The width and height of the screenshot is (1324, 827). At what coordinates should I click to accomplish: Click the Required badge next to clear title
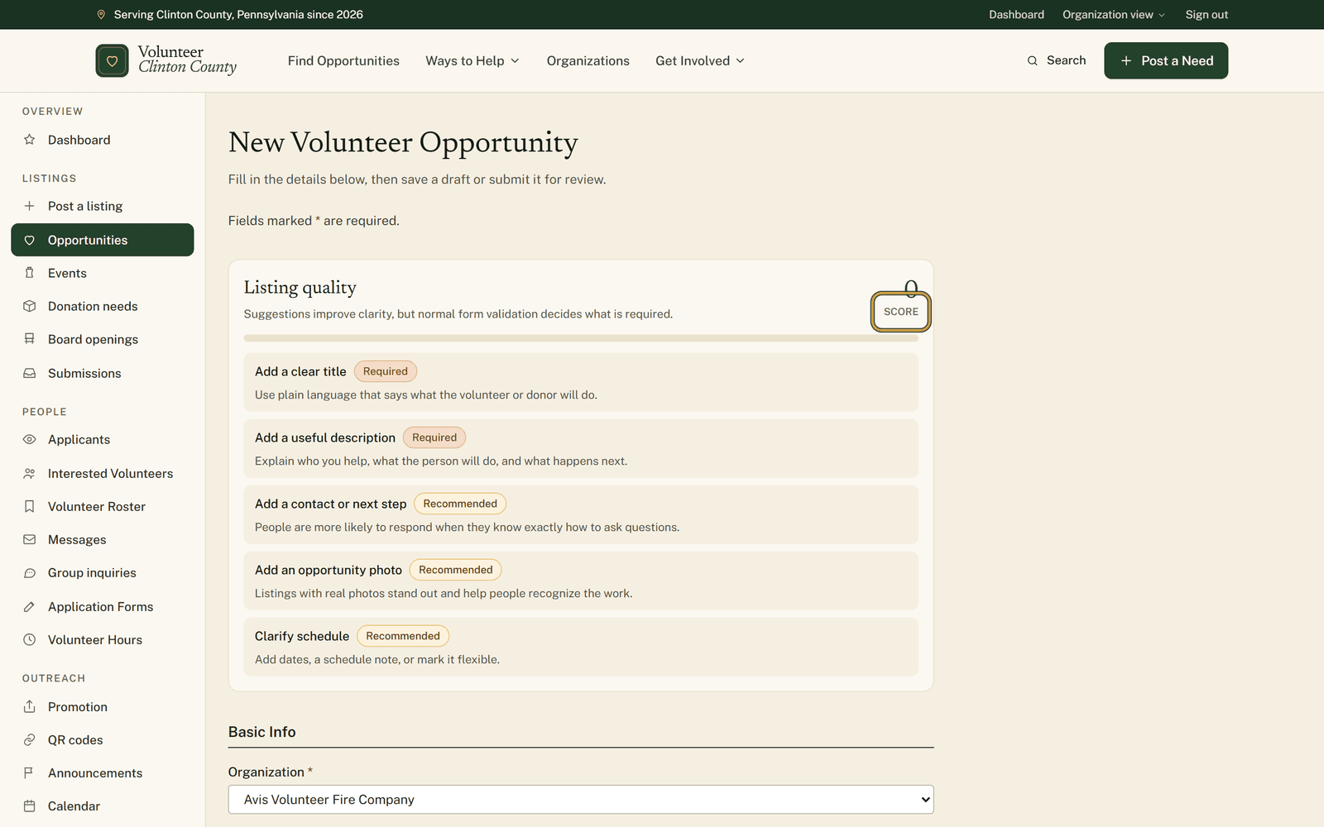(386, 371)
